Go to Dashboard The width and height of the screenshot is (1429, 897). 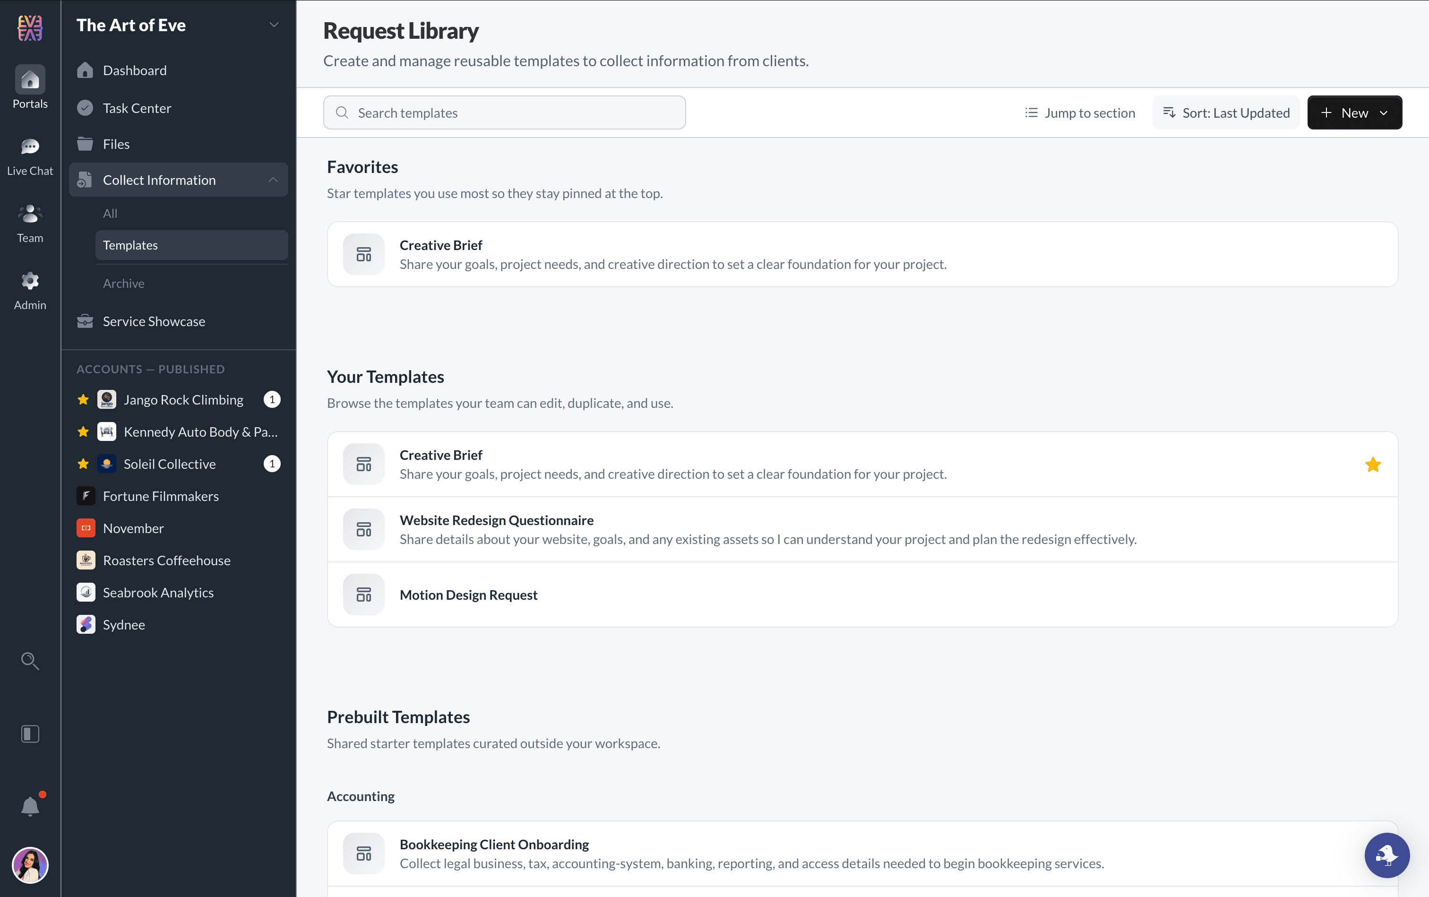179,70
